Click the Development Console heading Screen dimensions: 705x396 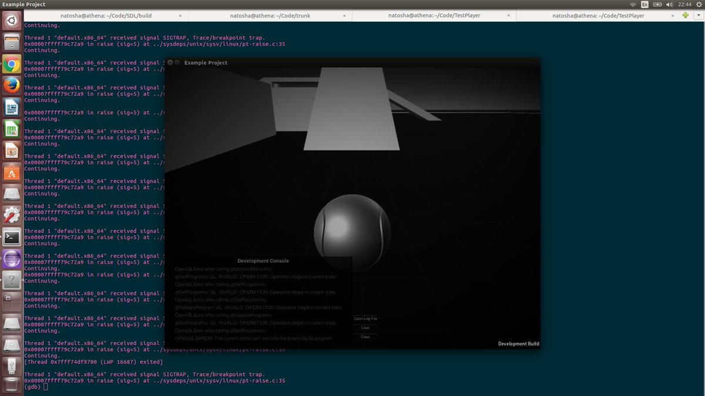pos(263,261)
